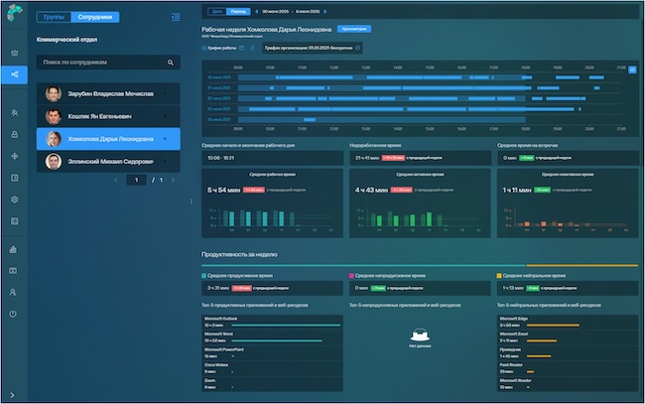The width and height of the screenshot is (645, 404).
Task: Click the 10:06 - 18:21 average workday value
Action: click(221, 158)
